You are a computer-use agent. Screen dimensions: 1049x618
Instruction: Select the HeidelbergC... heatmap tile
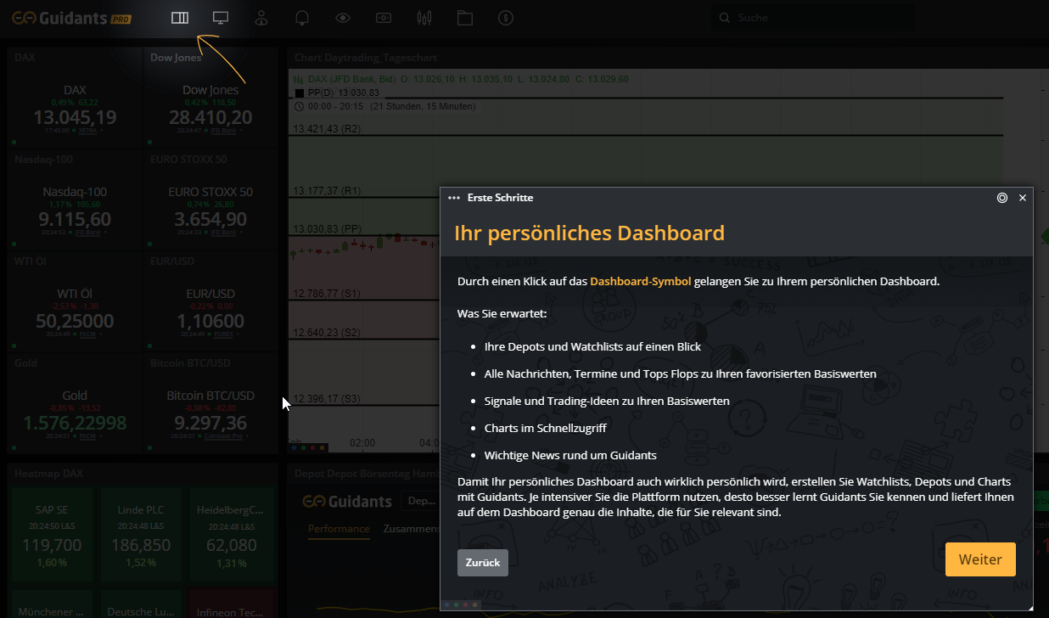(232, 533)
